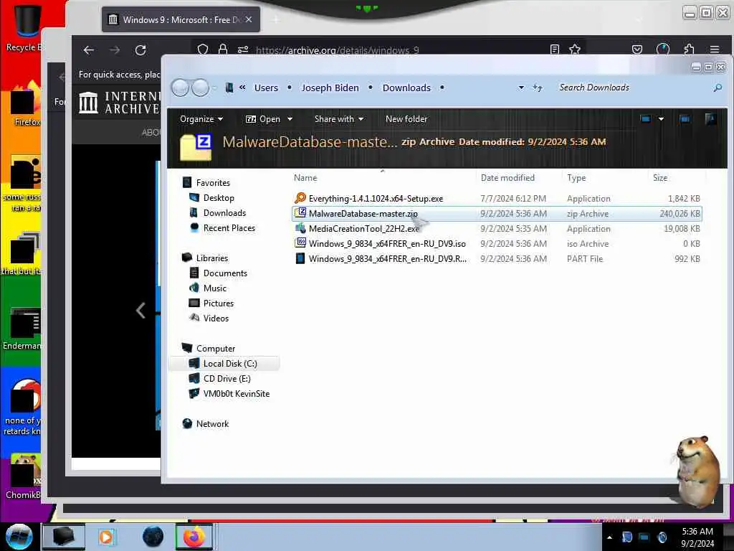
Task: Select Computer in the navigation pane
Action: 215,349
